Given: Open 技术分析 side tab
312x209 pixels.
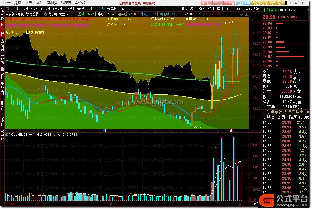Looking at the screenshot, I should pyautogui.click(x=2, y=29).
